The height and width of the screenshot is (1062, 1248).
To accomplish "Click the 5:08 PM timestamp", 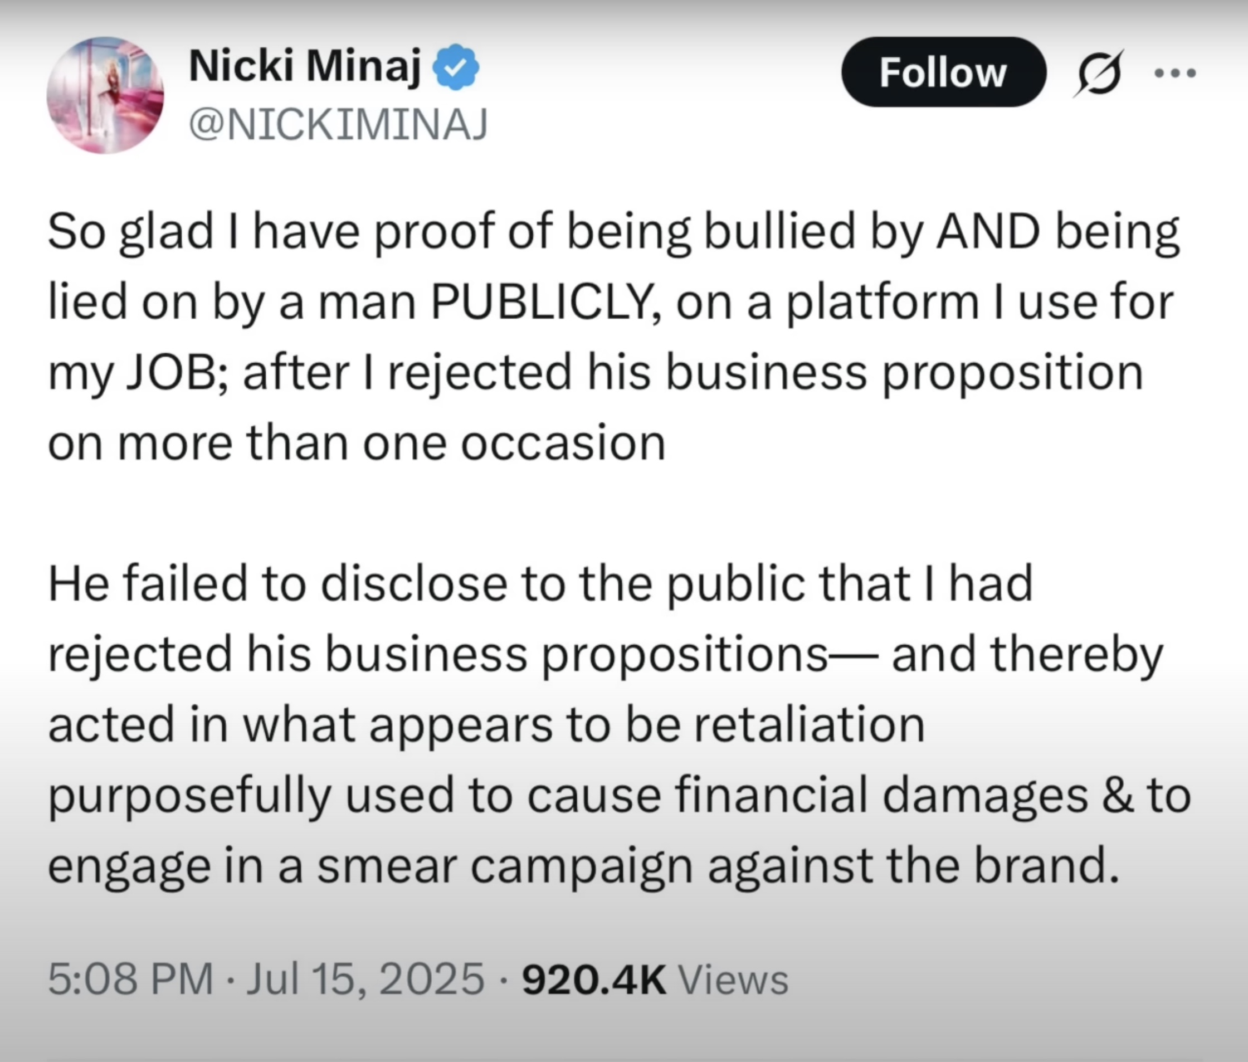I will [x=130, y=978].
